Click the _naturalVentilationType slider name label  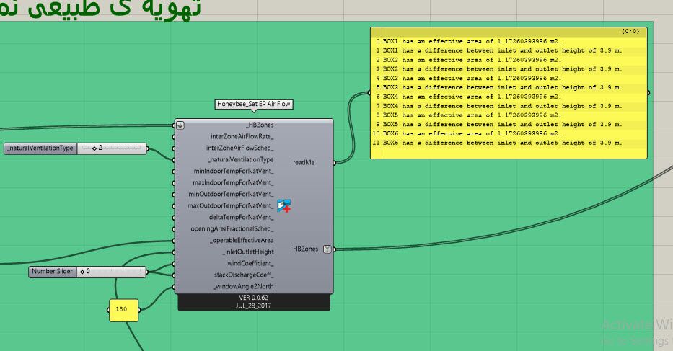41,148
